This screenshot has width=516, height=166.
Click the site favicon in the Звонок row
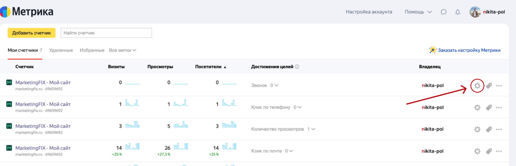(9, 82)
